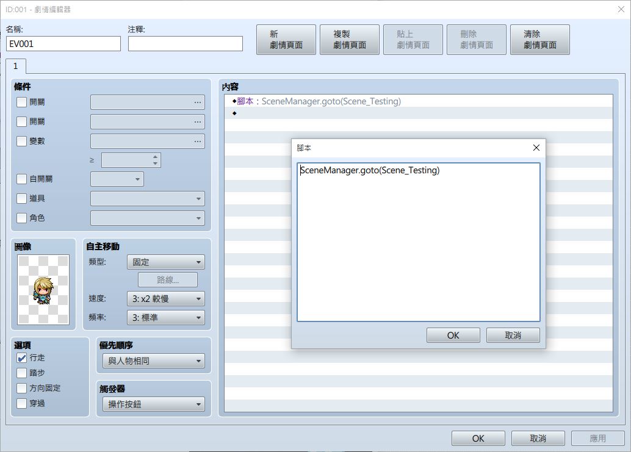The image size is (631, 452).
Task: Click OK at the bottom of the event editor
Action: click(x=478, y=439)
